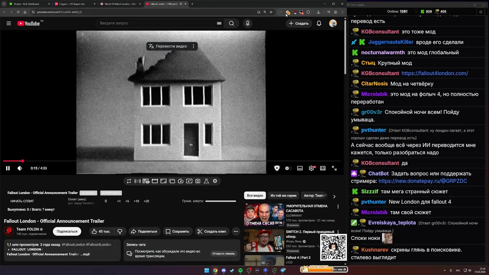Screen dimensions: 489x275
Task: Open the player settings gear
Action: [311, 168]
